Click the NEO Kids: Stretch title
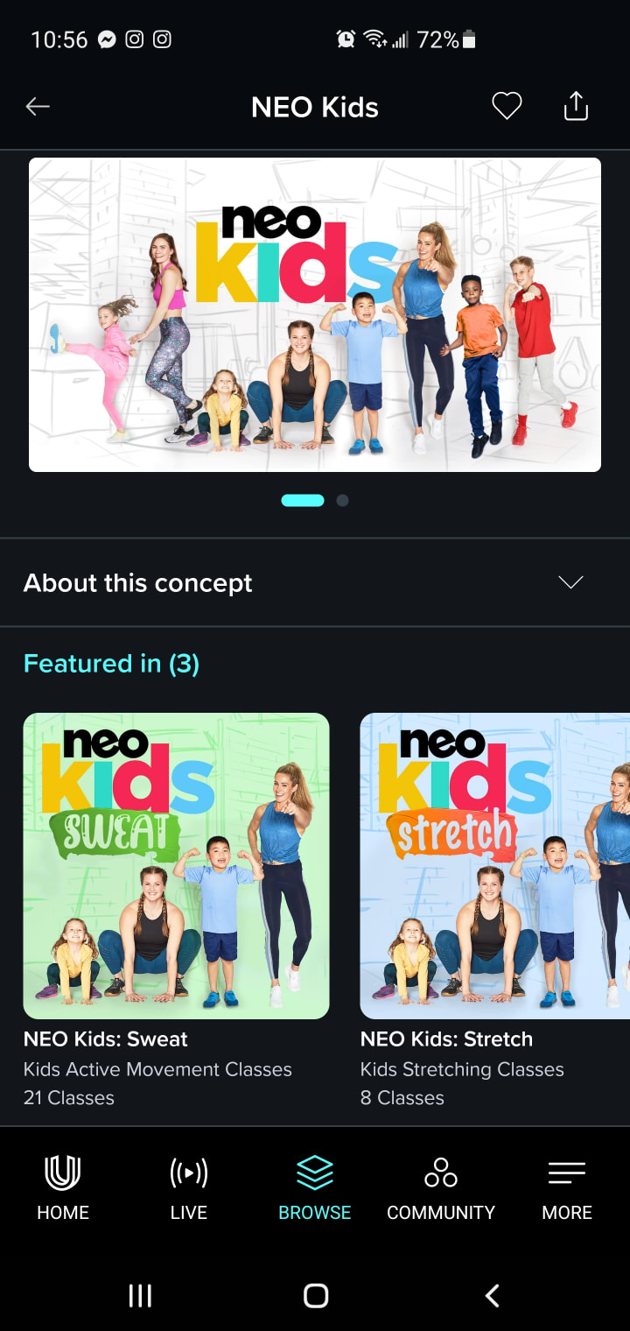630x1331 pixels. pyautogui.click(x=446, y=1039)
